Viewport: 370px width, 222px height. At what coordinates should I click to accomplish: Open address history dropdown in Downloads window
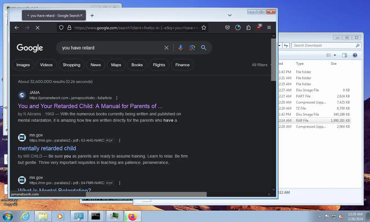[280, 45]
